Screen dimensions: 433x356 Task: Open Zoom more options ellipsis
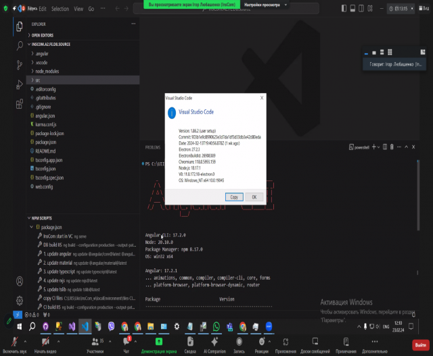[x=375, y=345]
